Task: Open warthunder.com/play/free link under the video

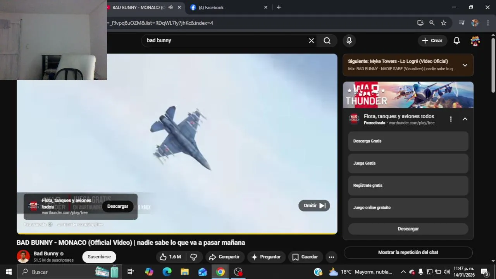Action: [80, 225]
